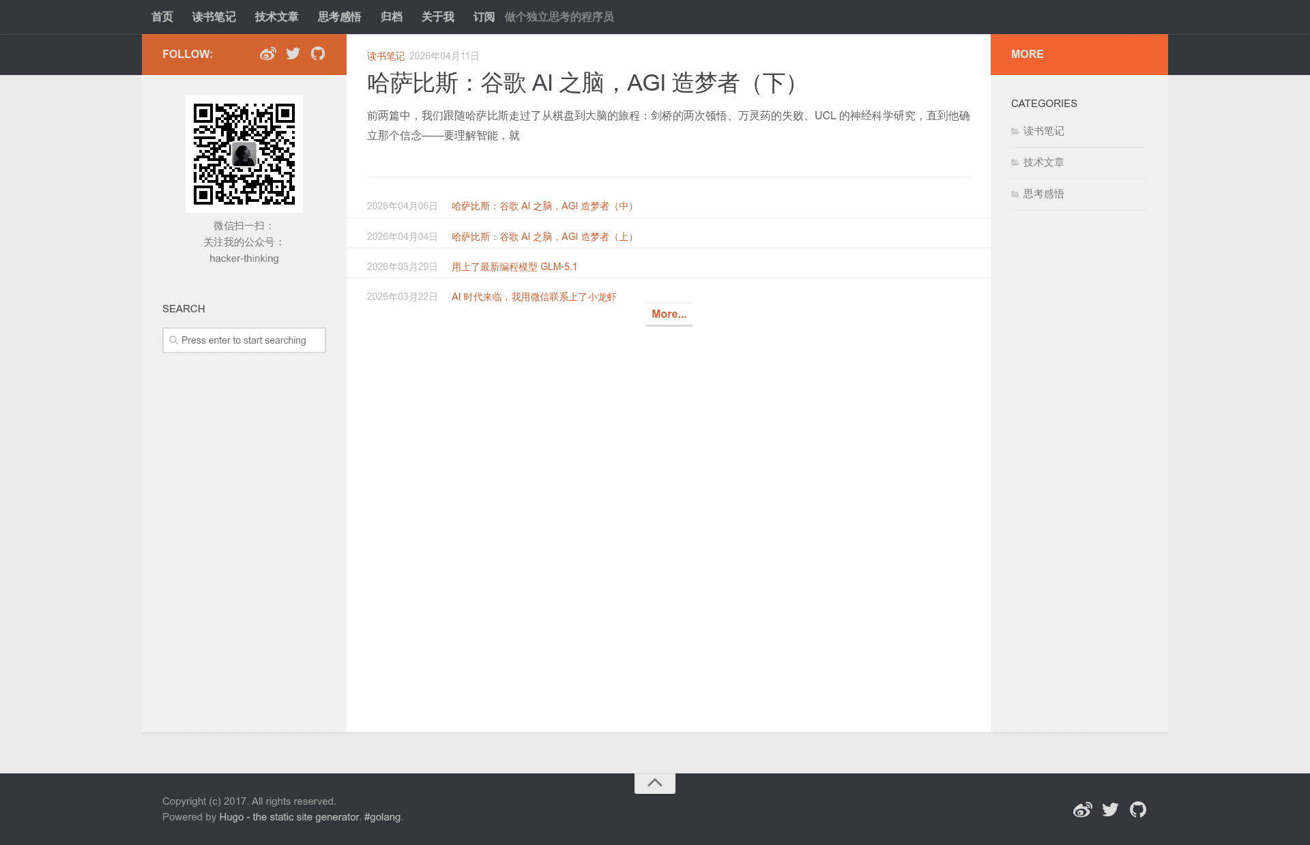The height and width of the screenshot is (845, 1310).
Task: Open Weibo profile from the FOLLOW bar
Action: pyautogui.click(x=267, y=54)
